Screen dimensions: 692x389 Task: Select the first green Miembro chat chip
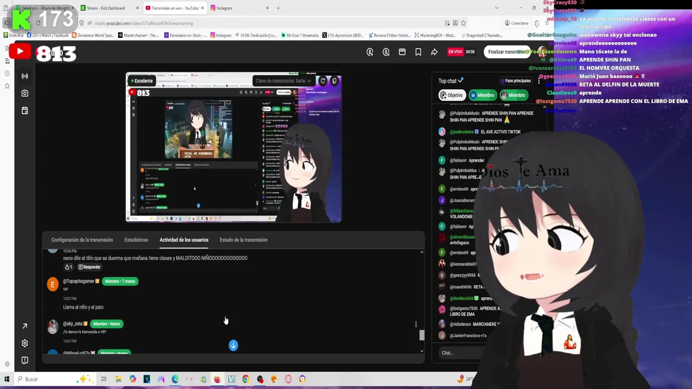(x=482, y=95)
